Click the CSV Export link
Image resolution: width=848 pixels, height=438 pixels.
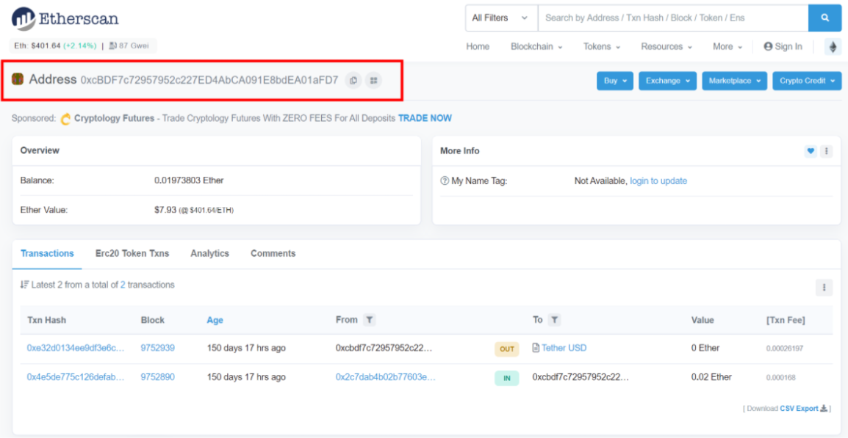click(799, 409)
